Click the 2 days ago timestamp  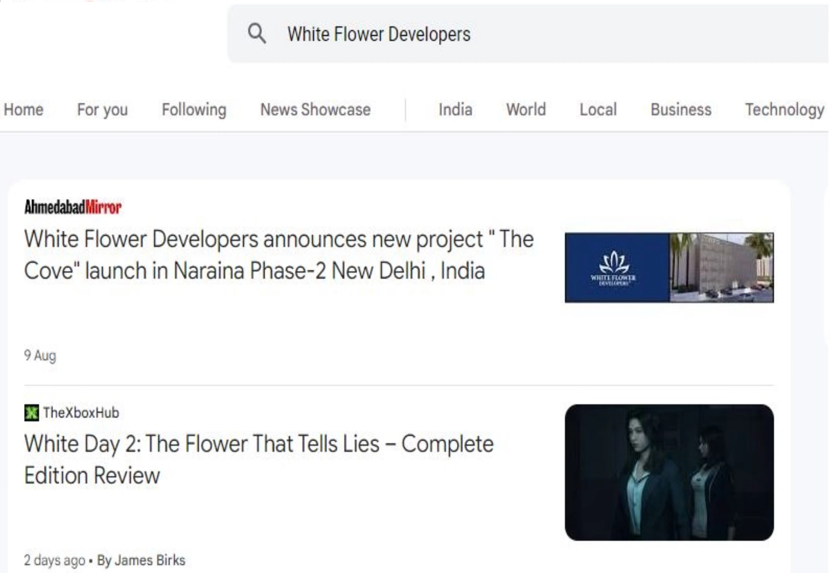click(x=54, y=560)
